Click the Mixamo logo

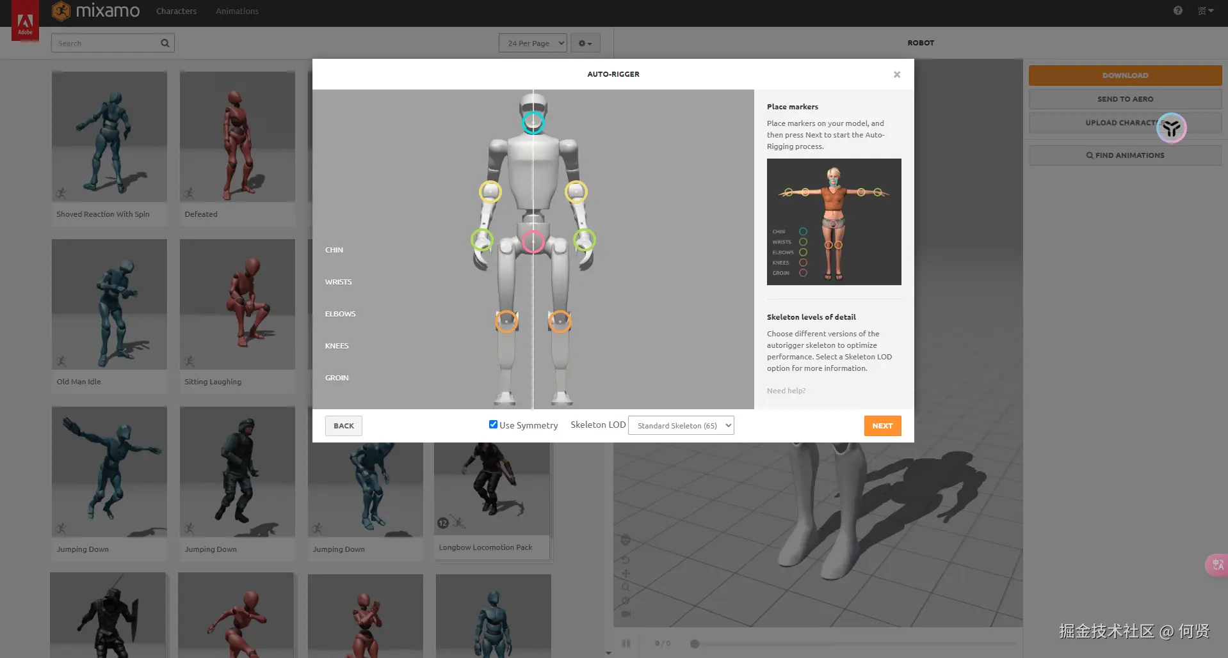tap(96, 11)
